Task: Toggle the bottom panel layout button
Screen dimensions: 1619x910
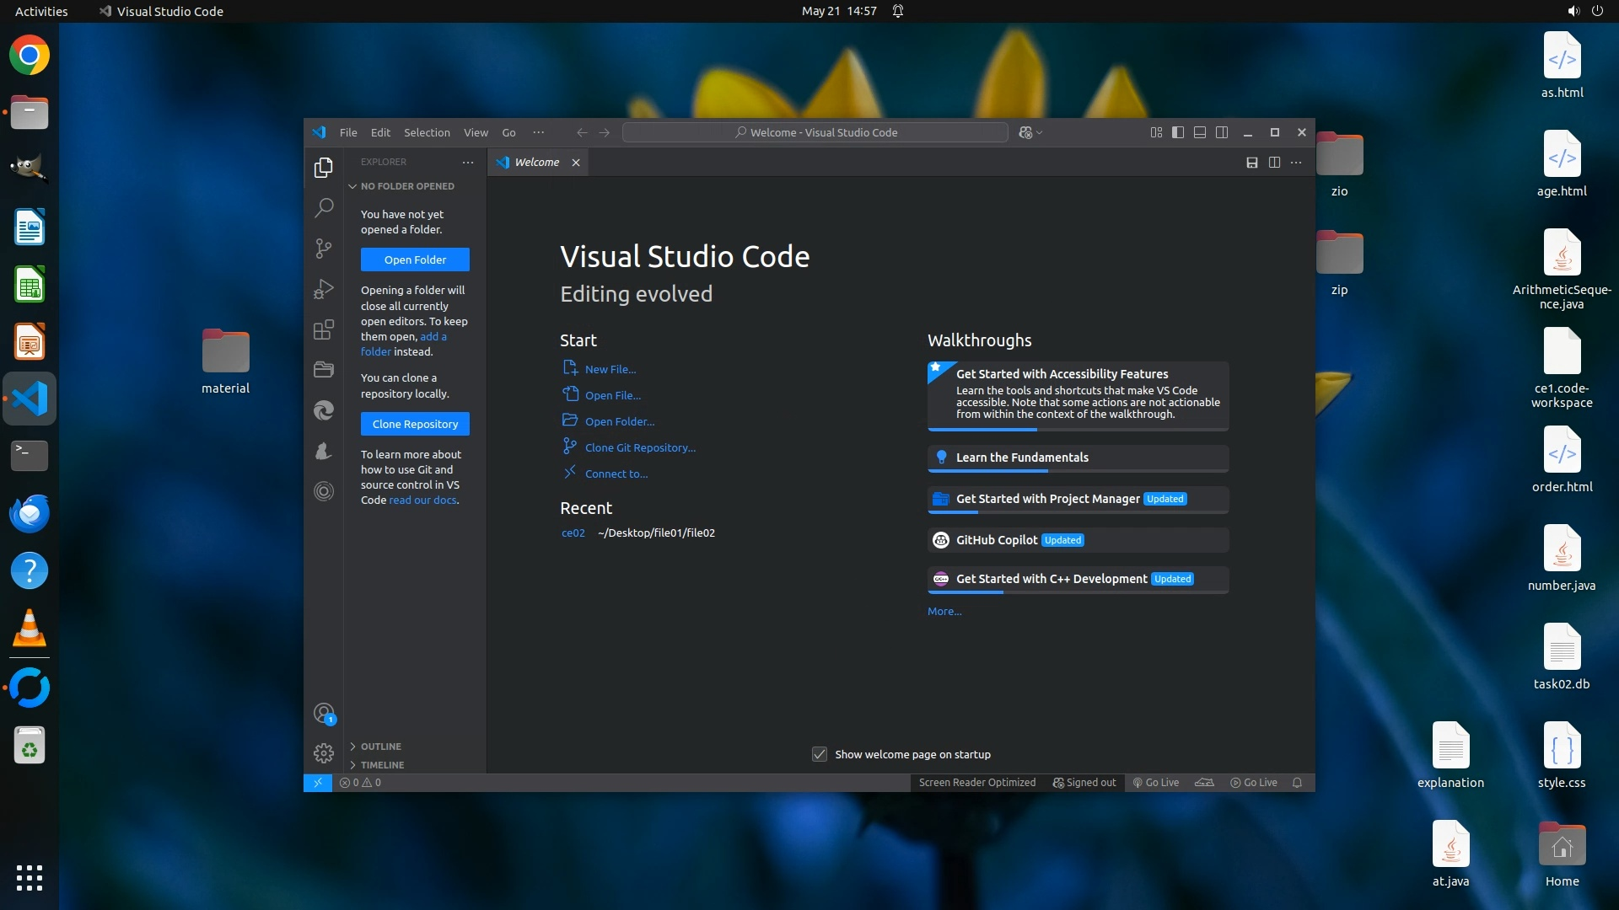Action: (1200, 132)
